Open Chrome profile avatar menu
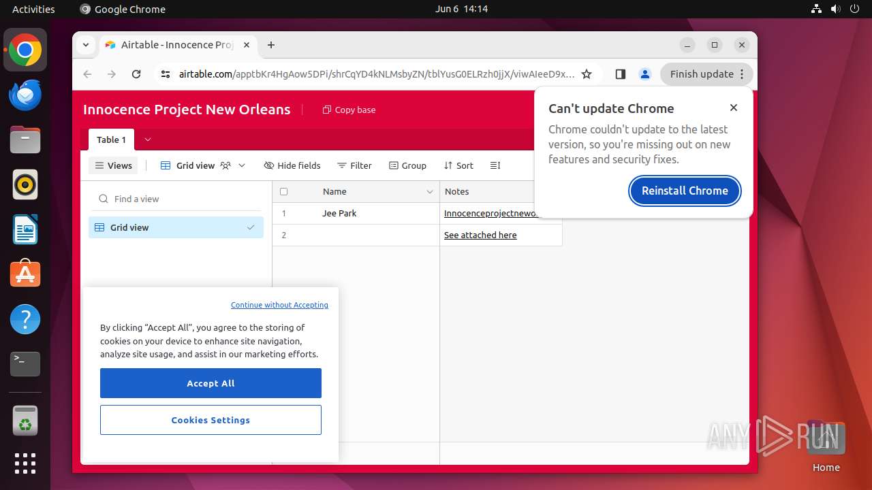 point(644,74)
